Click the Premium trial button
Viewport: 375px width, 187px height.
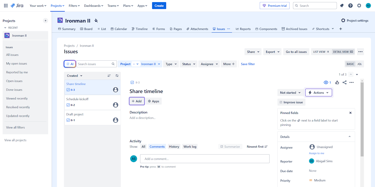(x=275, y=6)
